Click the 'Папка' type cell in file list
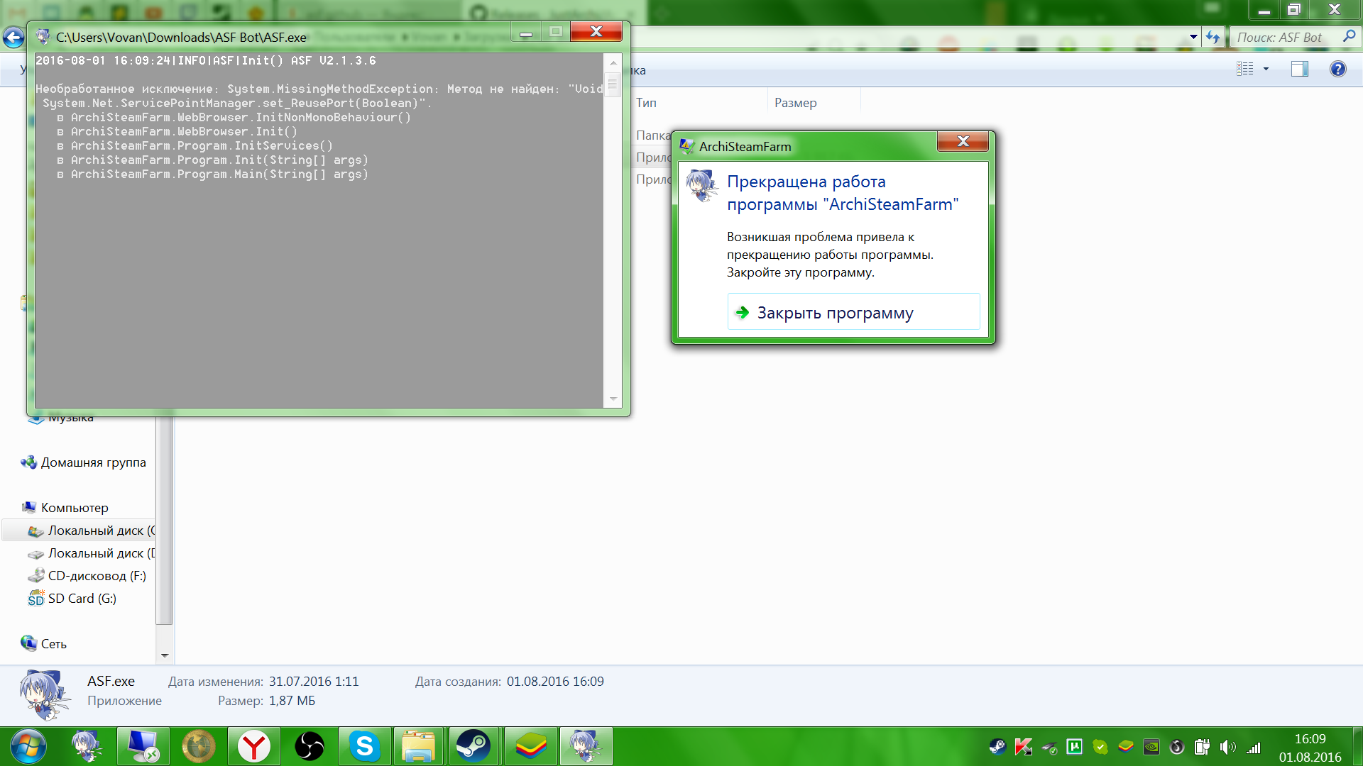Viewport: 1363px width, 766px height. pyautogui.click(x=653, y=135)
